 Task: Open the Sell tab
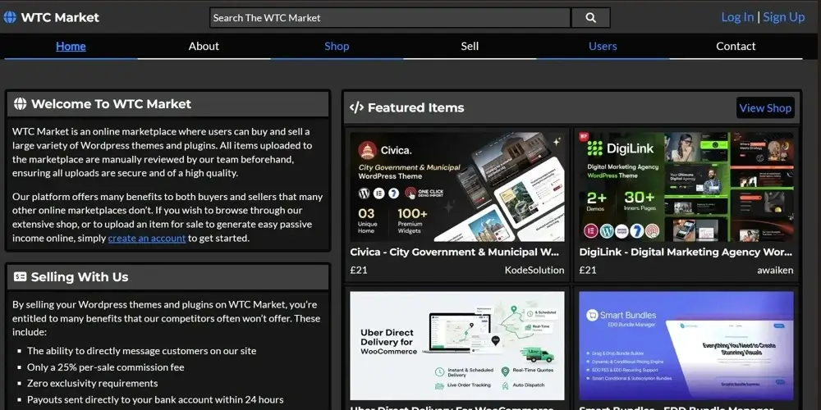tap(470, 46)
